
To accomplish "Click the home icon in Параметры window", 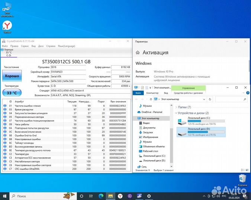I will (x=138, y=53).
